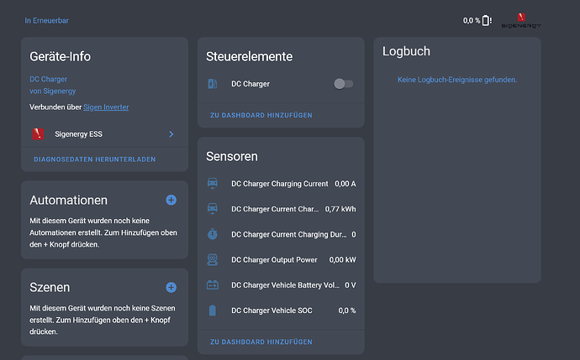This screenshot has width=580, height=360.
Task: Select the DC Charger Current Charging Dur... label
Action: click(289, 234)
